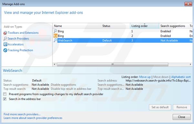Image resolution: width=194 pixels, height=124 pixels.
Task: Uncheck Search in the address bar
Action: [5, 99]
